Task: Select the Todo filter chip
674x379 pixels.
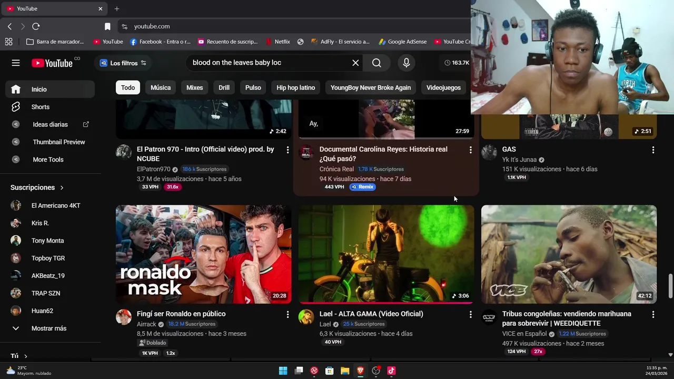Action: click(128, 87)
